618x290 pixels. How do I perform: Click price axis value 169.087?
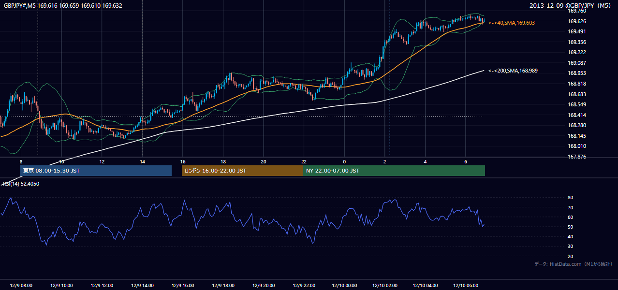click(576, 63)
